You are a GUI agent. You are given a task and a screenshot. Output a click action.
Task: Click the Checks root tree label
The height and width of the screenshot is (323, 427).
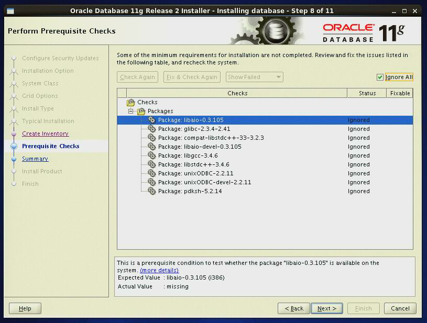tap(147, 102)
